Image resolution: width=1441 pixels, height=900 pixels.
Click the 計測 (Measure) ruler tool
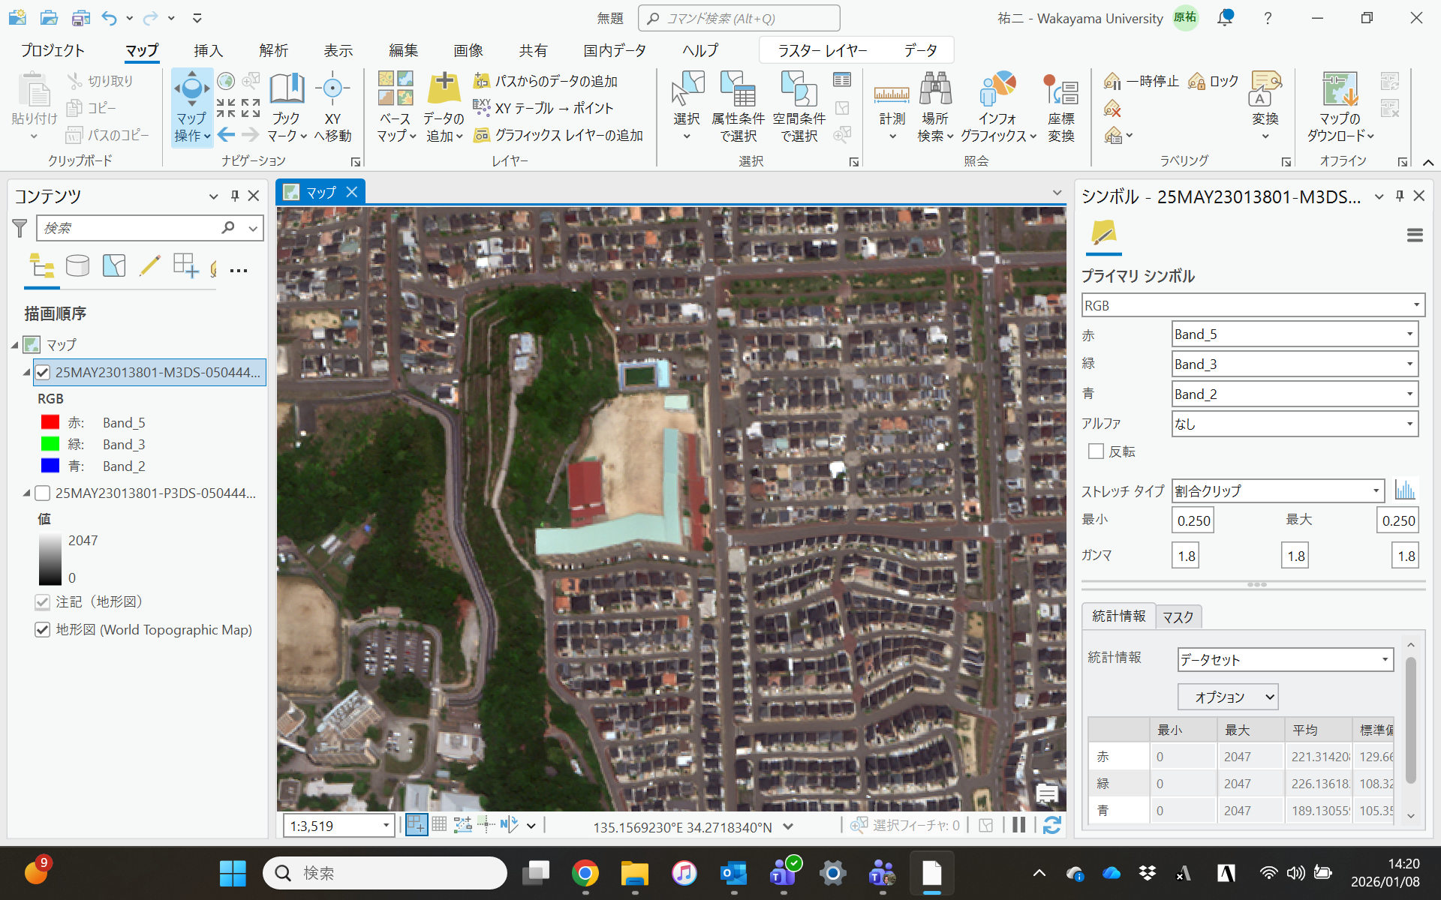click(x=892, y=95)
